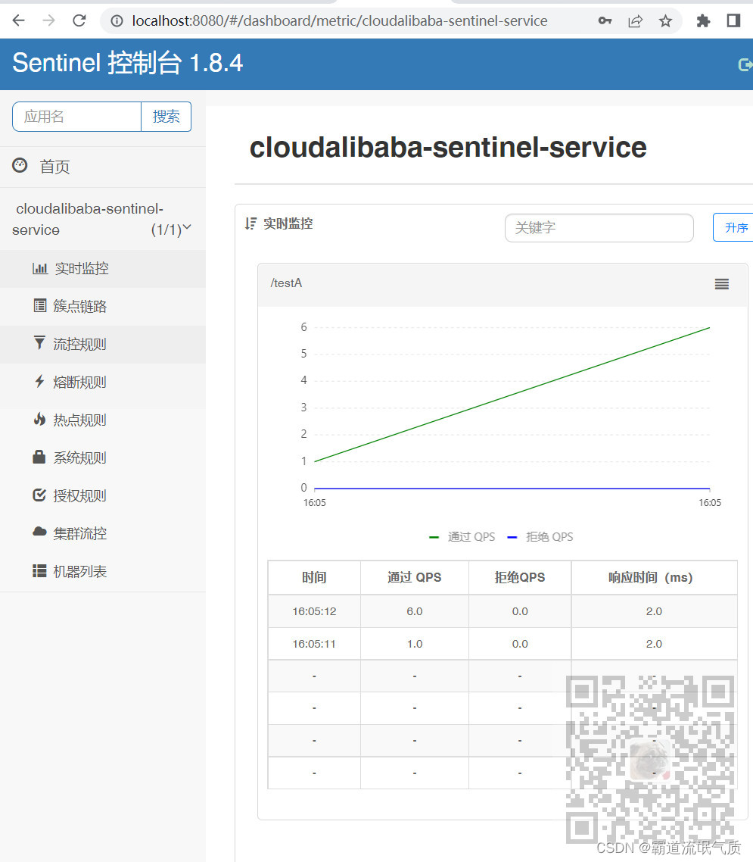
Task: Focus the 关键字 keyword input field
Action: point(599,227)
